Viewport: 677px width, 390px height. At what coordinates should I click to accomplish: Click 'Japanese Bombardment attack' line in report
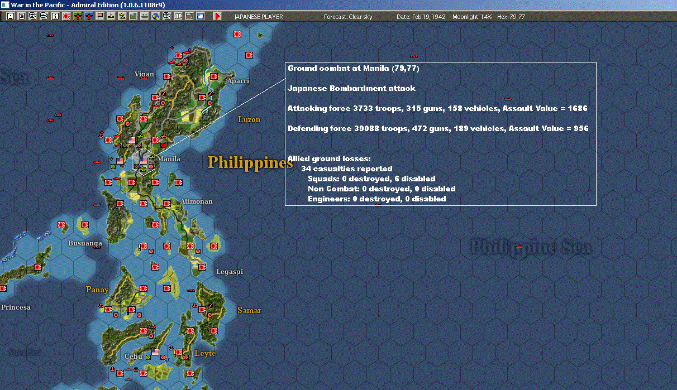click(351, 88)
